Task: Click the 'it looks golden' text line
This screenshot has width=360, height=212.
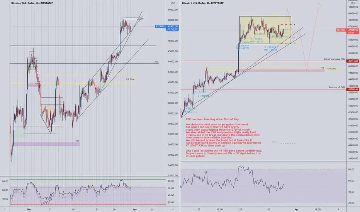Action: (x=195, y=156)
